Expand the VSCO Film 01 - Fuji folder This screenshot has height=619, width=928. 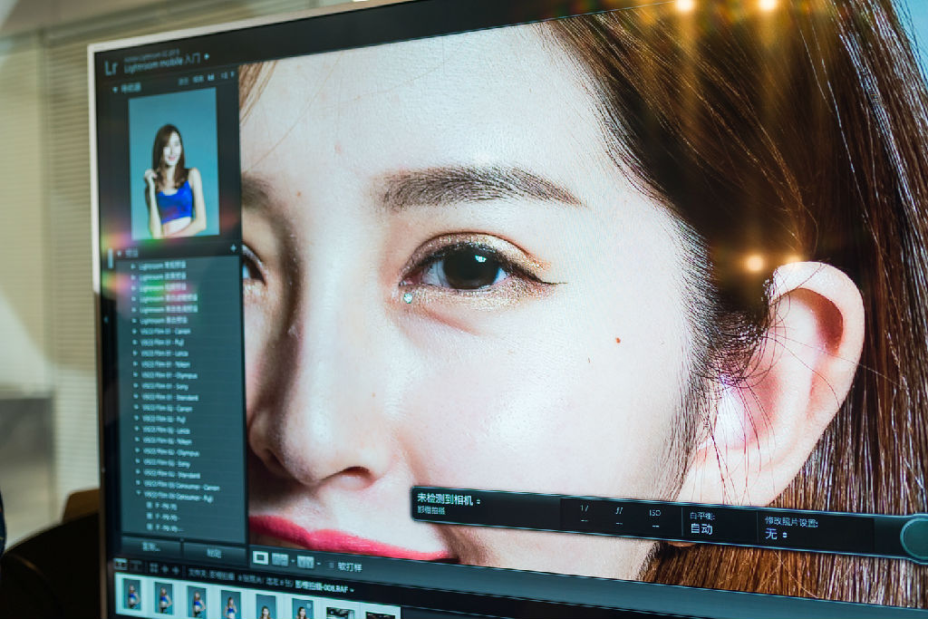(135, 343)
